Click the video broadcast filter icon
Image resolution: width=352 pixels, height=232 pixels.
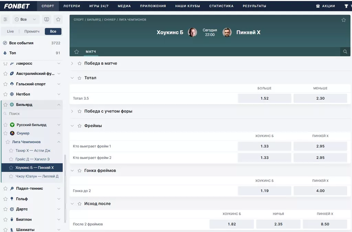(x=47, y=20)
